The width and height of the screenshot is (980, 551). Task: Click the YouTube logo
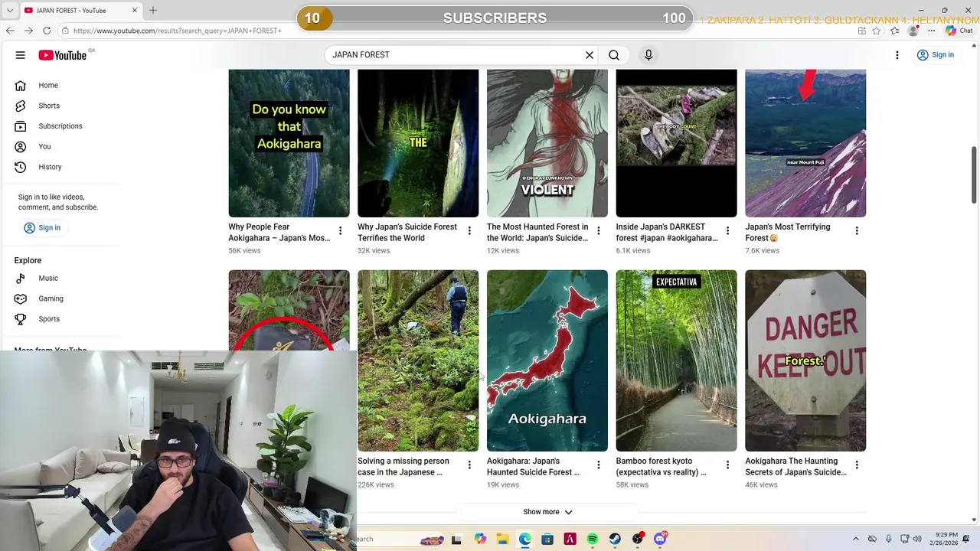click(x=63, y=55)
